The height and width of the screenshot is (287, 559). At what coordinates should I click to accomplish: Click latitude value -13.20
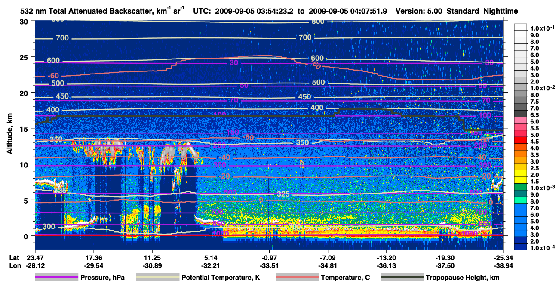(x=387, y=257)
